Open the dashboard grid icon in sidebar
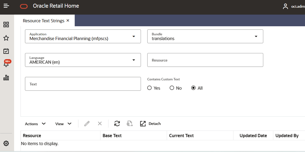 coord(6,25)
